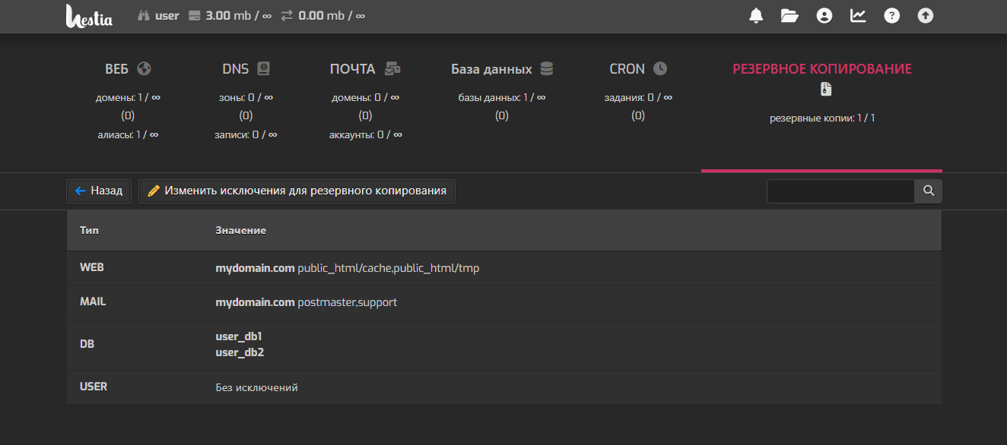Click зоны: 0 / ∞ text

tap(246, 97)
